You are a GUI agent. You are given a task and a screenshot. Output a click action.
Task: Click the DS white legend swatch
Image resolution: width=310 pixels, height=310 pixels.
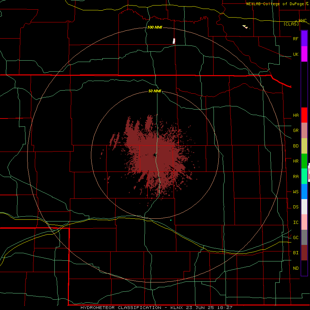point(304,207)
